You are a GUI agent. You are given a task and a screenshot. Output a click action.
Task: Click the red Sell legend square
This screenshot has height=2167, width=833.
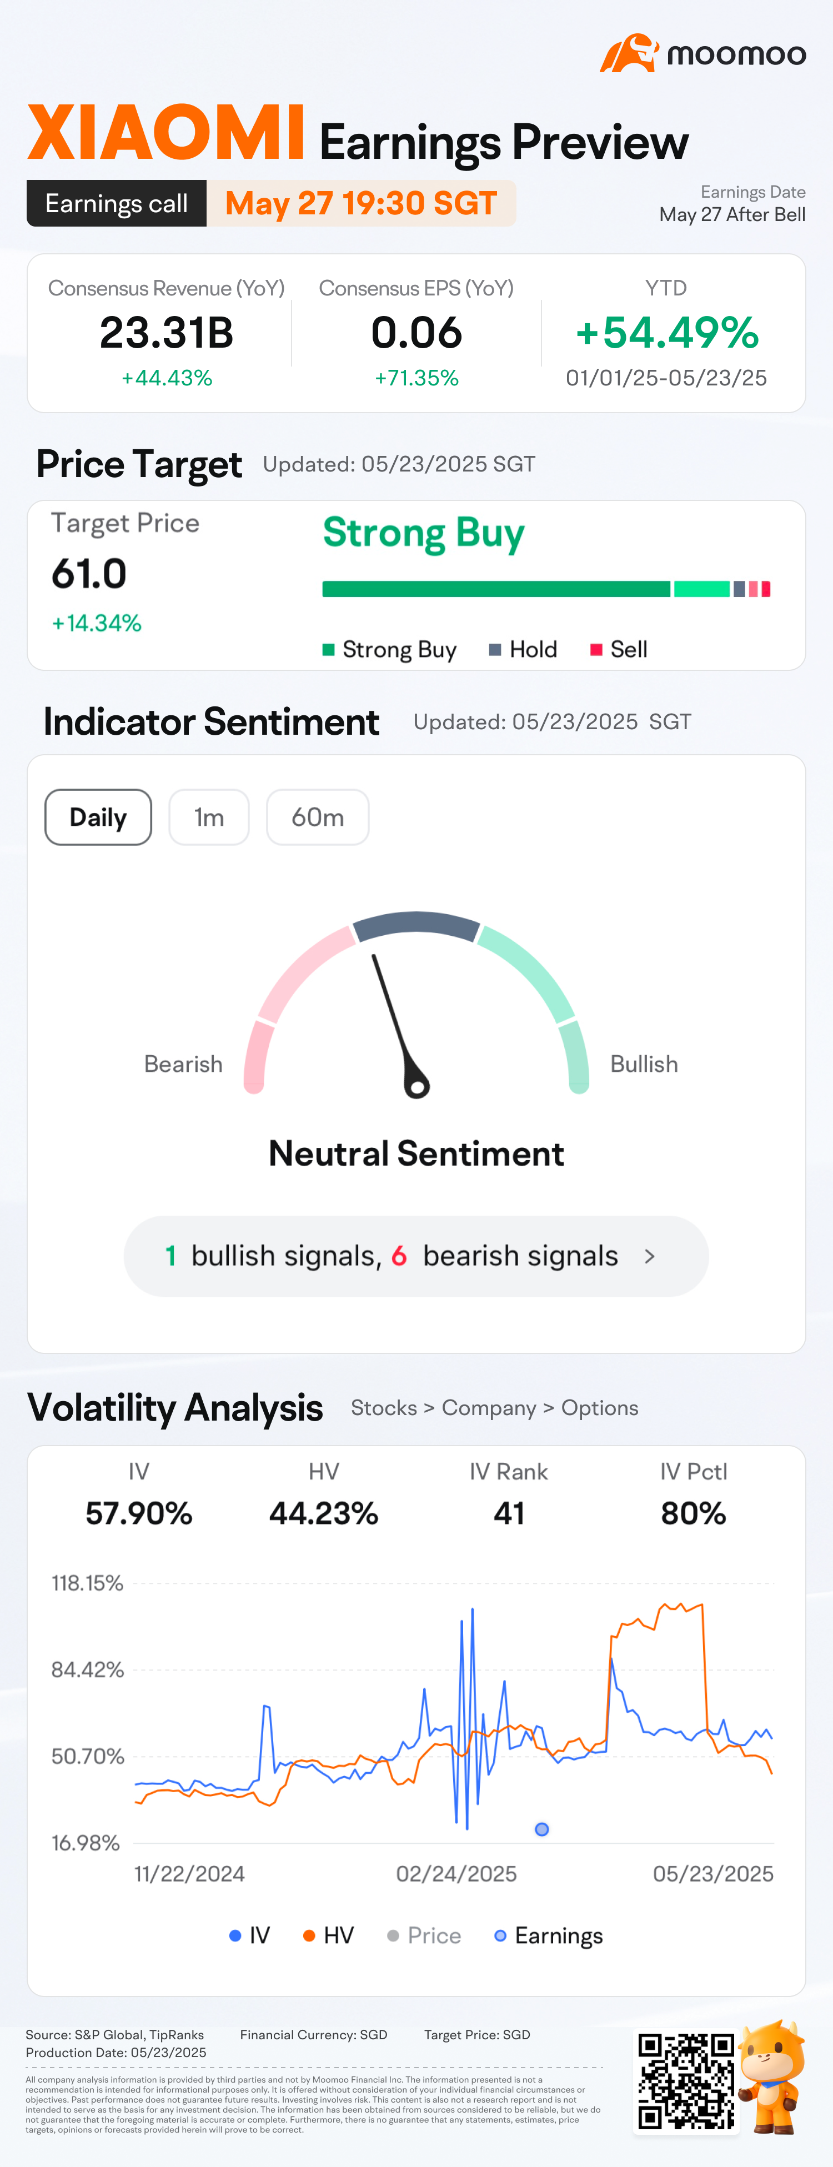point(596,649)
